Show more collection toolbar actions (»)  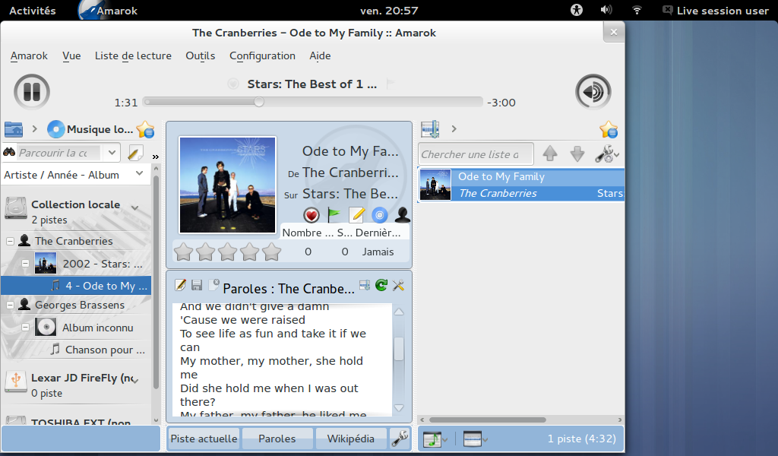(x=155, y=157)
